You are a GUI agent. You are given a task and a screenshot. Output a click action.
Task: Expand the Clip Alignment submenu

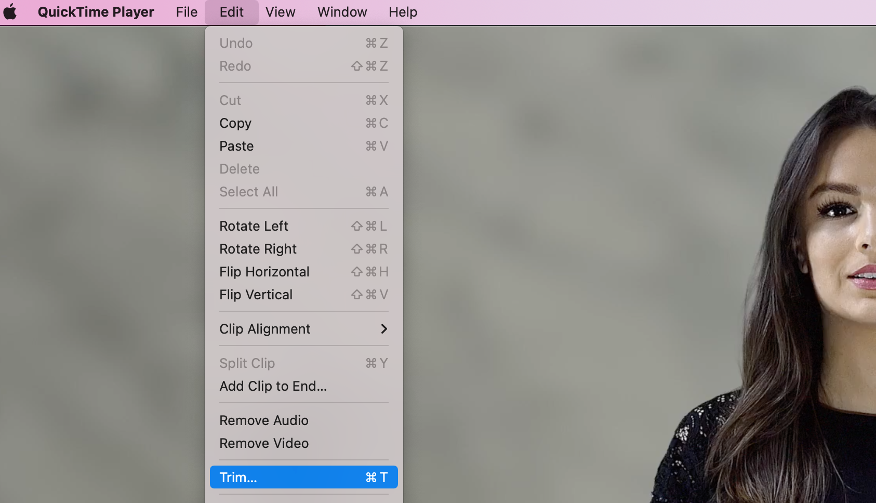[x=304, y=329]
